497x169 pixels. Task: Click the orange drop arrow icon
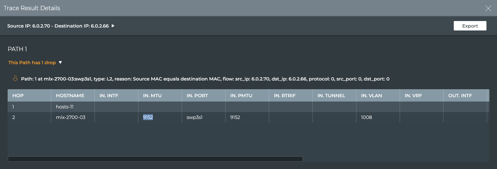(15, 78)
